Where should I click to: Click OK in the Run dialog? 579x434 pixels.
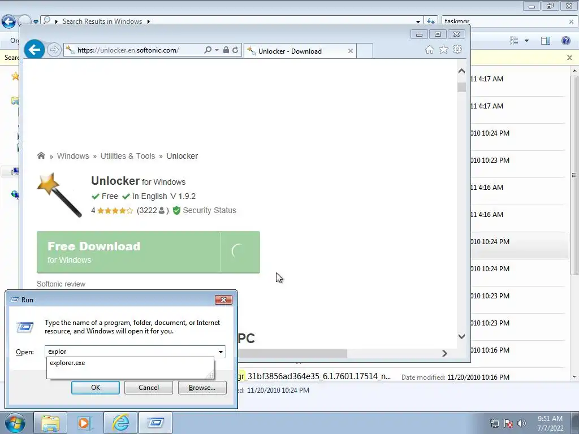(x=95, y=388)
